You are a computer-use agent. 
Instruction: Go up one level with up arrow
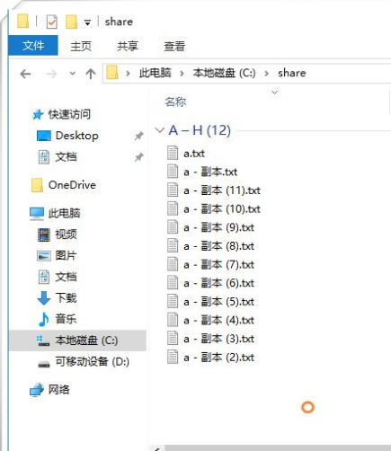coord(91,74)
